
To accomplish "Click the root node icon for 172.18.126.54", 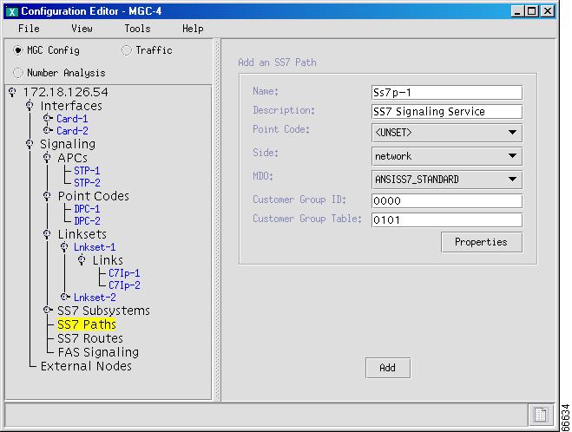I will click(x=11, y=92).
